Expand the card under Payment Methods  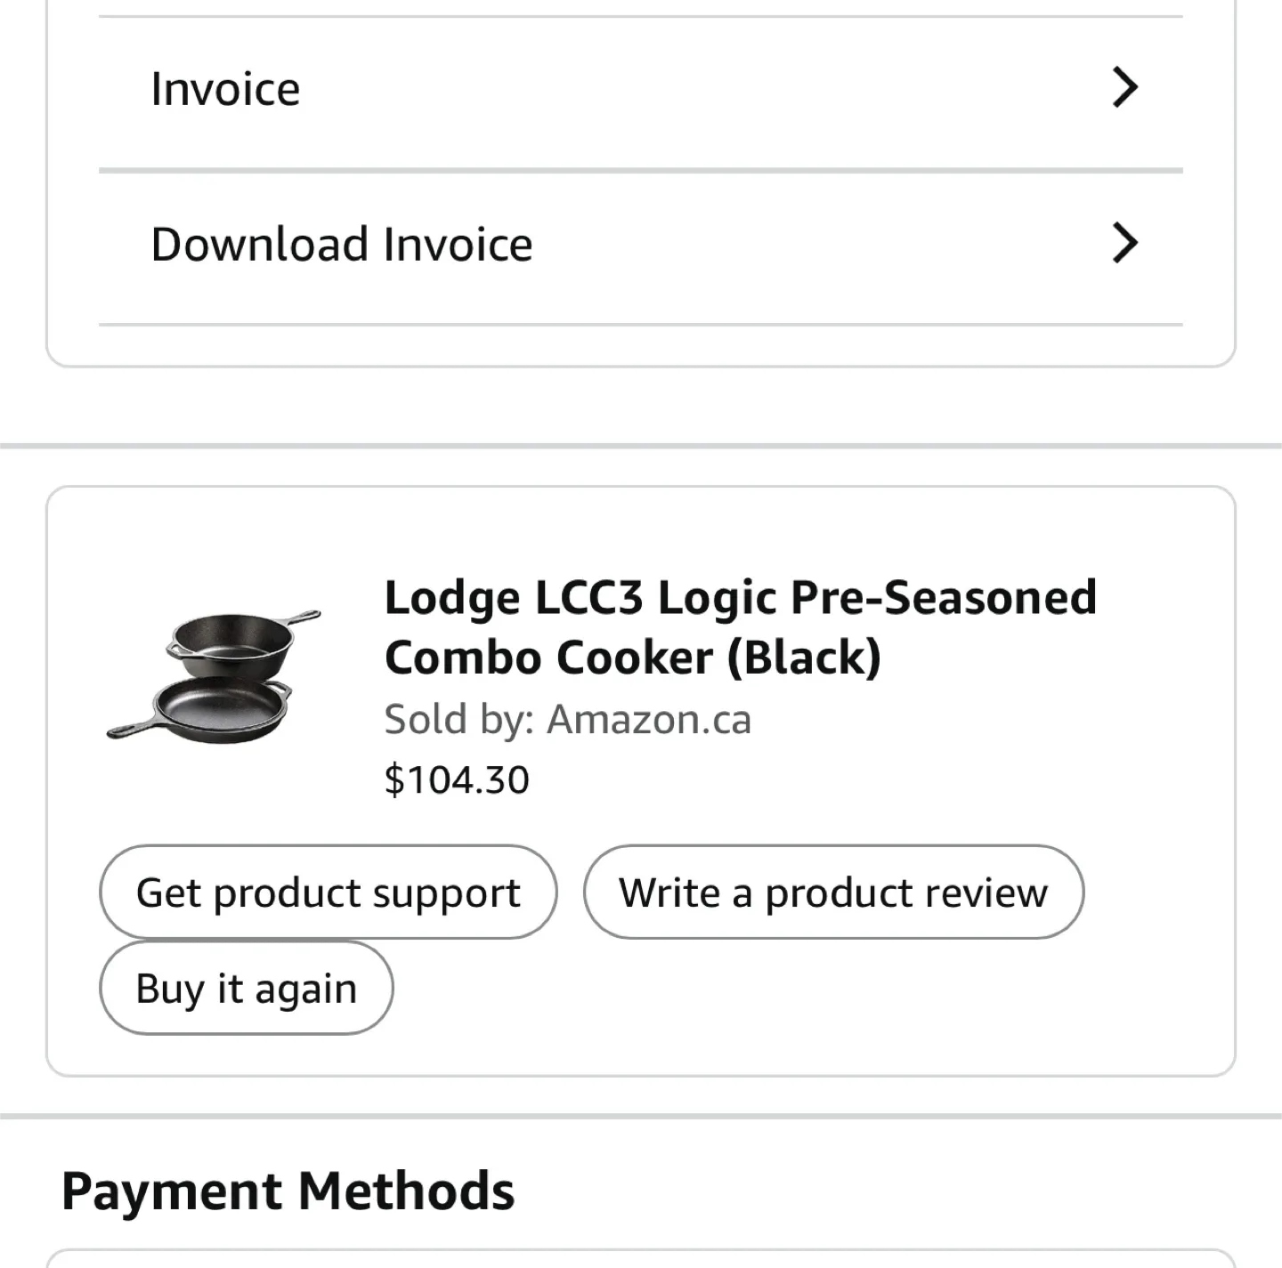click(641, 1259)
